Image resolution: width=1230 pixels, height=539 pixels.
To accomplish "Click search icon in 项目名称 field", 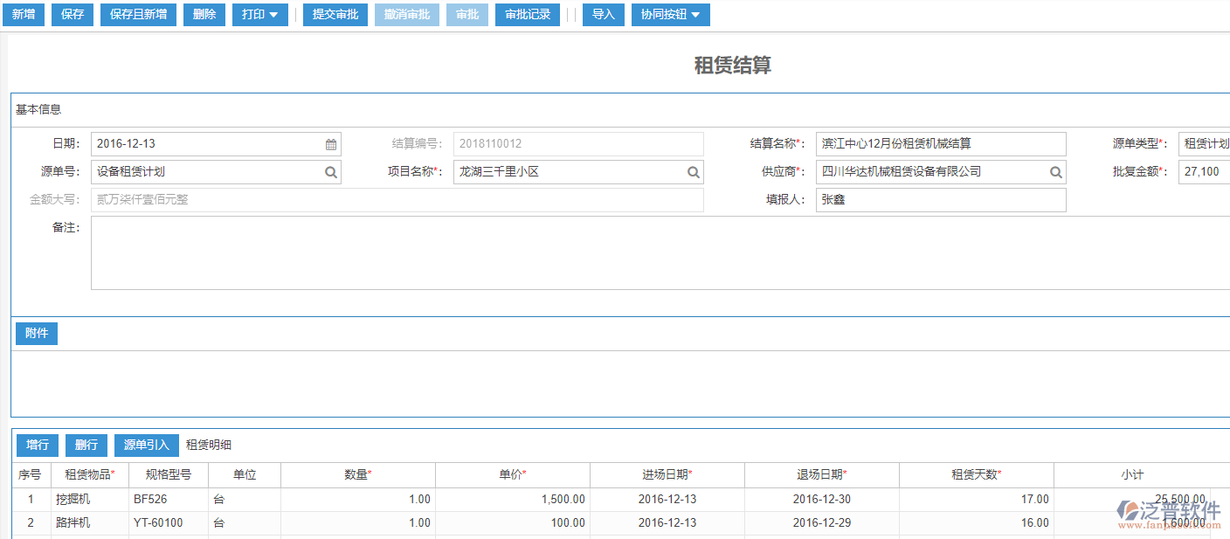I will coord(693,172).
